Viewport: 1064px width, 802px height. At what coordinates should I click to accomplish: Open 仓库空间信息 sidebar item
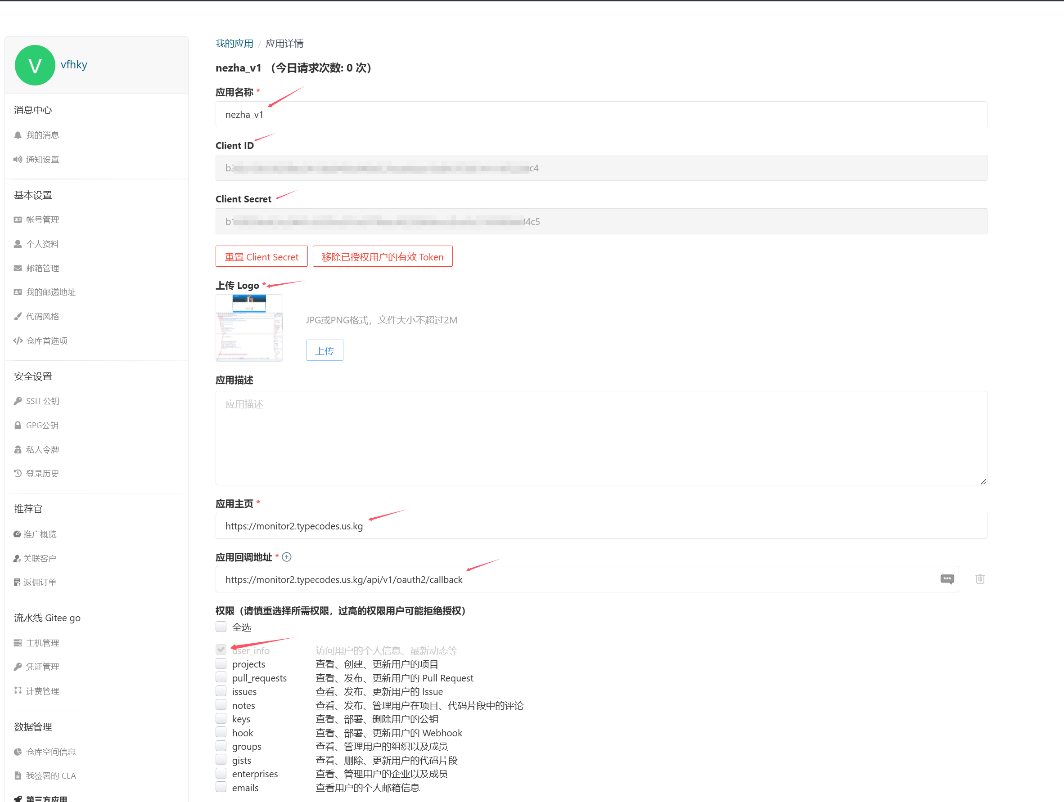pyautogui.click(x=50, y=752)
